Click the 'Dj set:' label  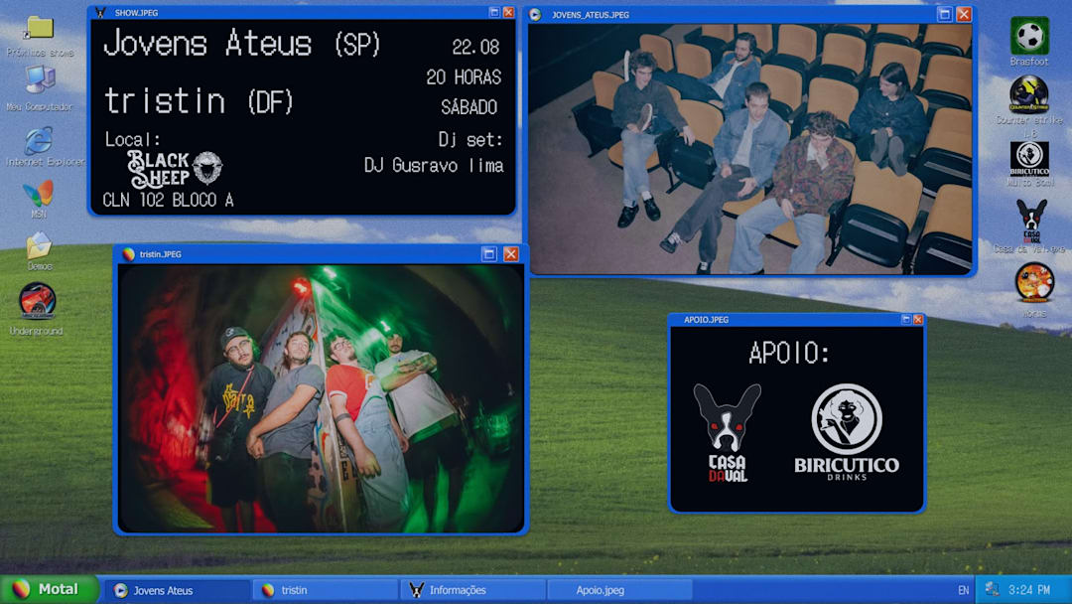pos(470,140)
